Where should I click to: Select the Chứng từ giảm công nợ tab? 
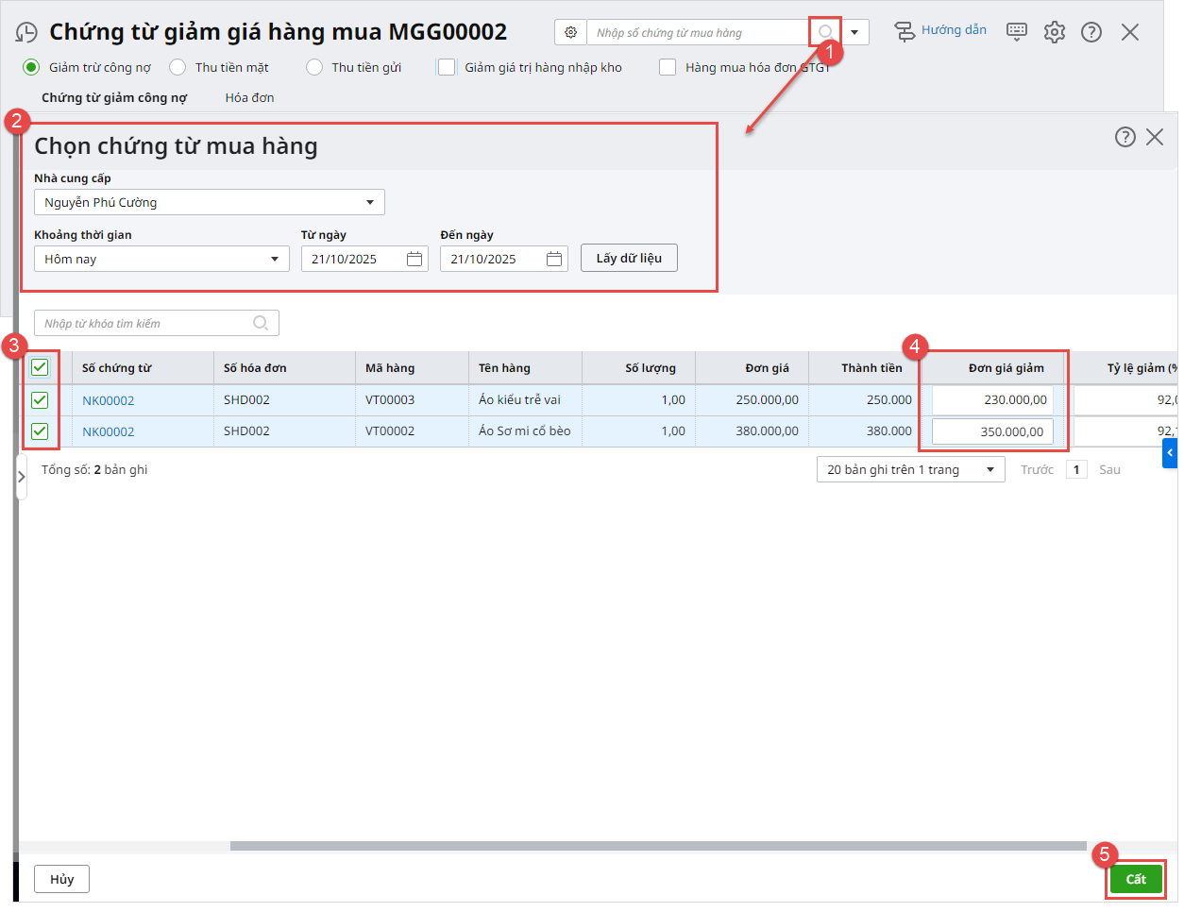point(114,97)
